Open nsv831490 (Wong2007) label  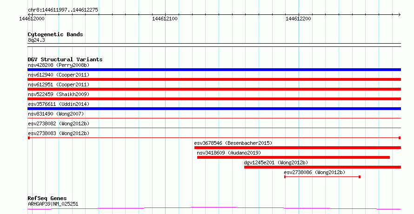[56, 114]
